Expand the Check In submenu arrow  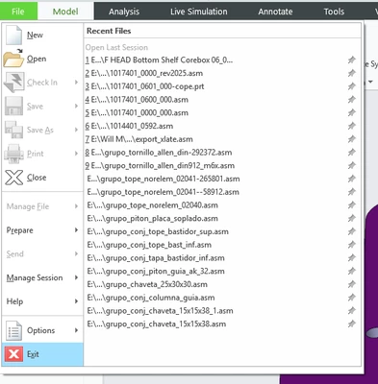(76, 83)
